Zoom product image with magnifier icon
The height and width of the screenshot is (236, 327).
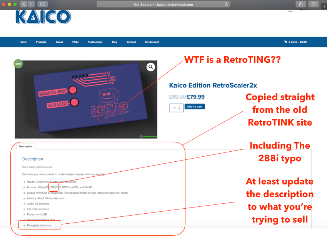(150, 67)
